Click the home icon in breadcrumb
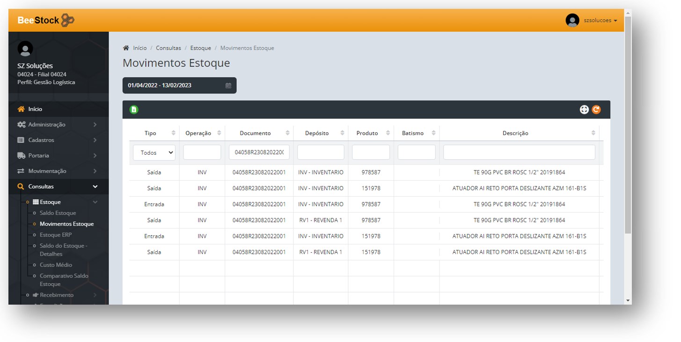 (x=126, y=48)
